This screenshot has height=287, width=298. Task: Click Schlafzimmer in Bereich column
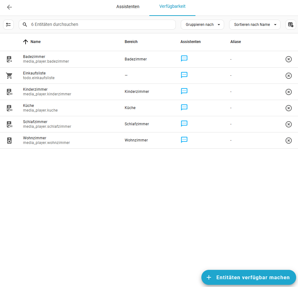point(137,124)
